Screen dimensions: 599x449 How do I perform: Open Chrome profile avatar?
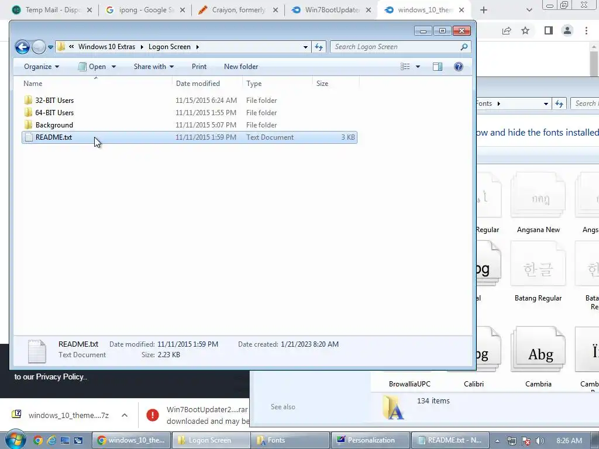pos(567,30)
